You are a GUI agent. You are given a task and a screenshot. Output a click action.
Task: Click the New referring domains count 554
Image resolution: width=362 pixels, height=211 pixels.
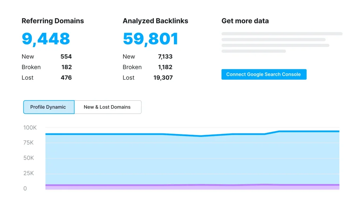(67, 56)
